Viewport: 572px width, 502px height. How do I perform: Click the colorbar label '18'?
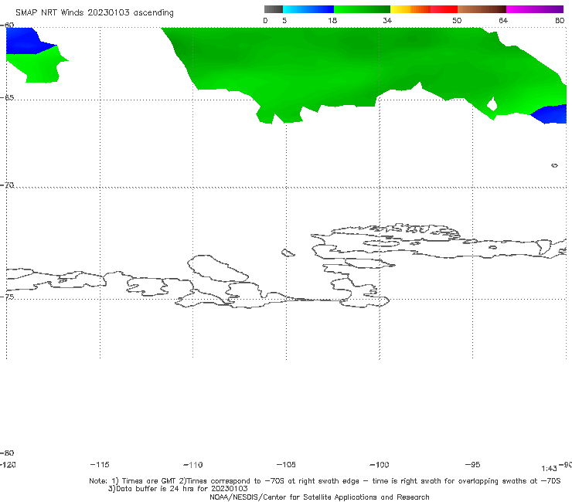pyautogui.click(x=332, y=20)
